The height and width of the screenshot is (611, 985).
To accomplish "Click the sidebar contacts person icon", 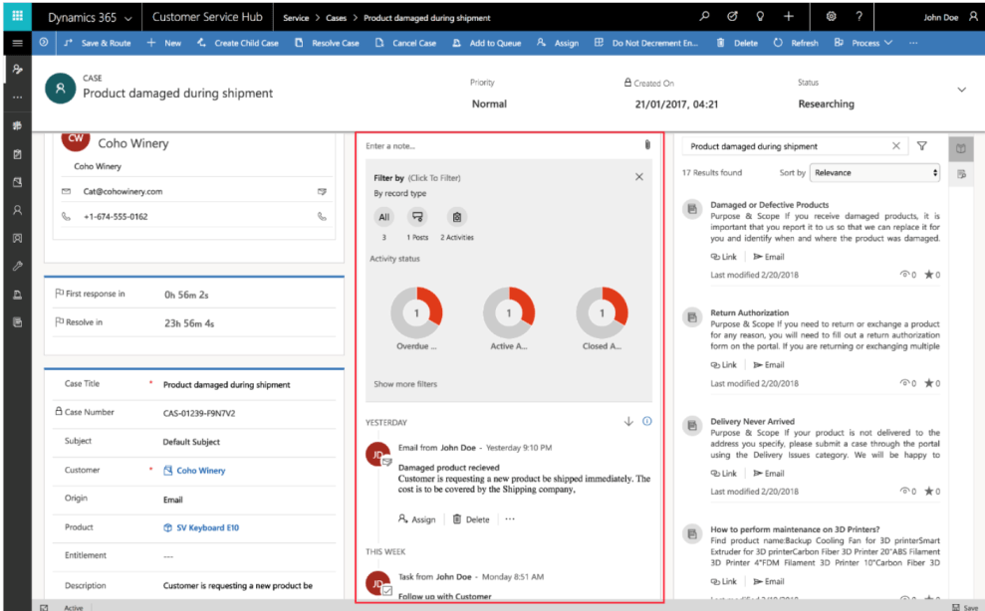I will (x=18, y=210).
